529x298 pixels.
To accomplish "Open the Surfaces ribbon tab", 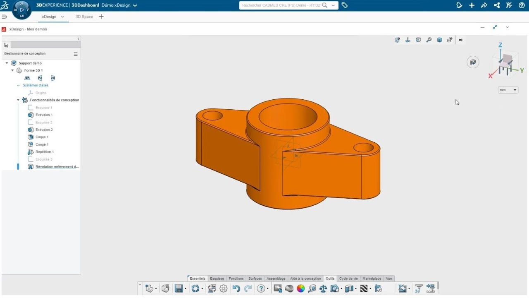I will pyautogui.click(x=255, y=279).
